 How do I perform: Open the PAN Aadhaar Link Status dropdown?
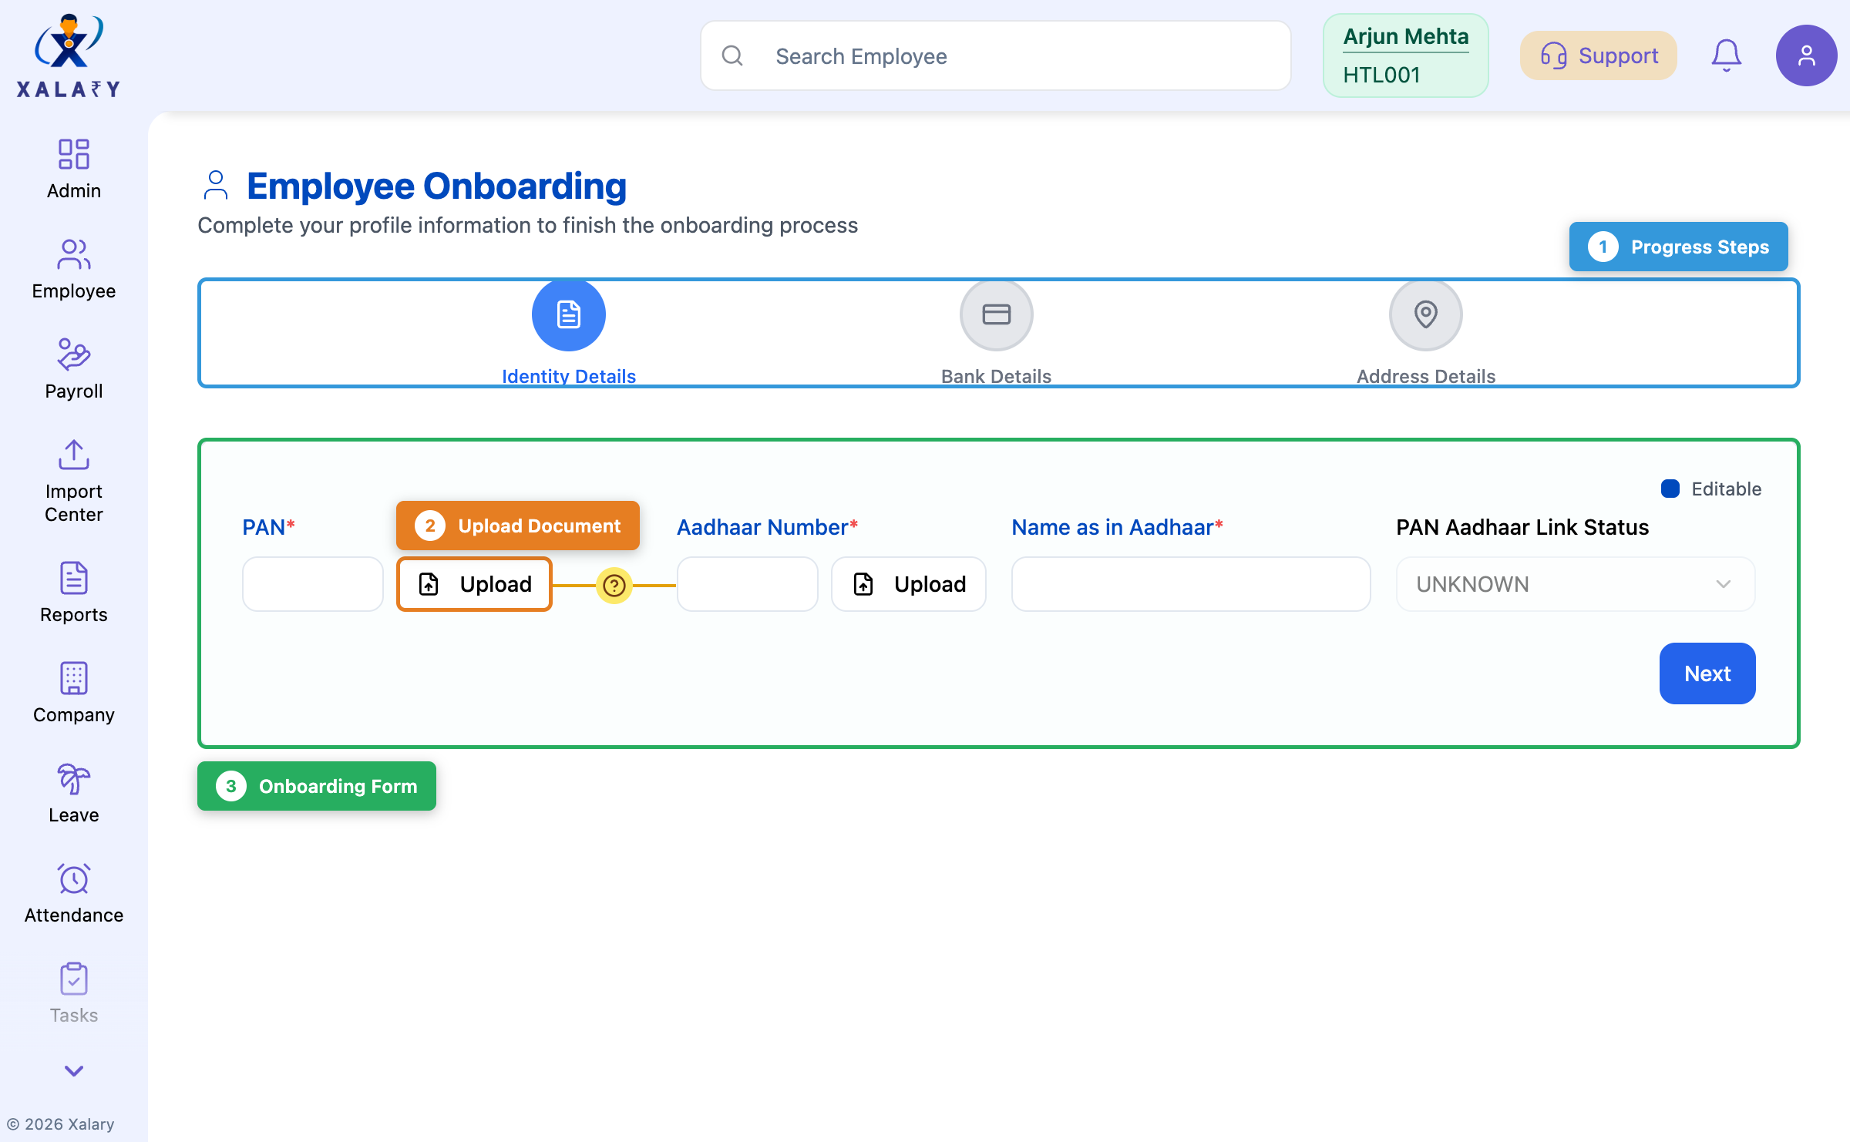(x=1574, y=584)
